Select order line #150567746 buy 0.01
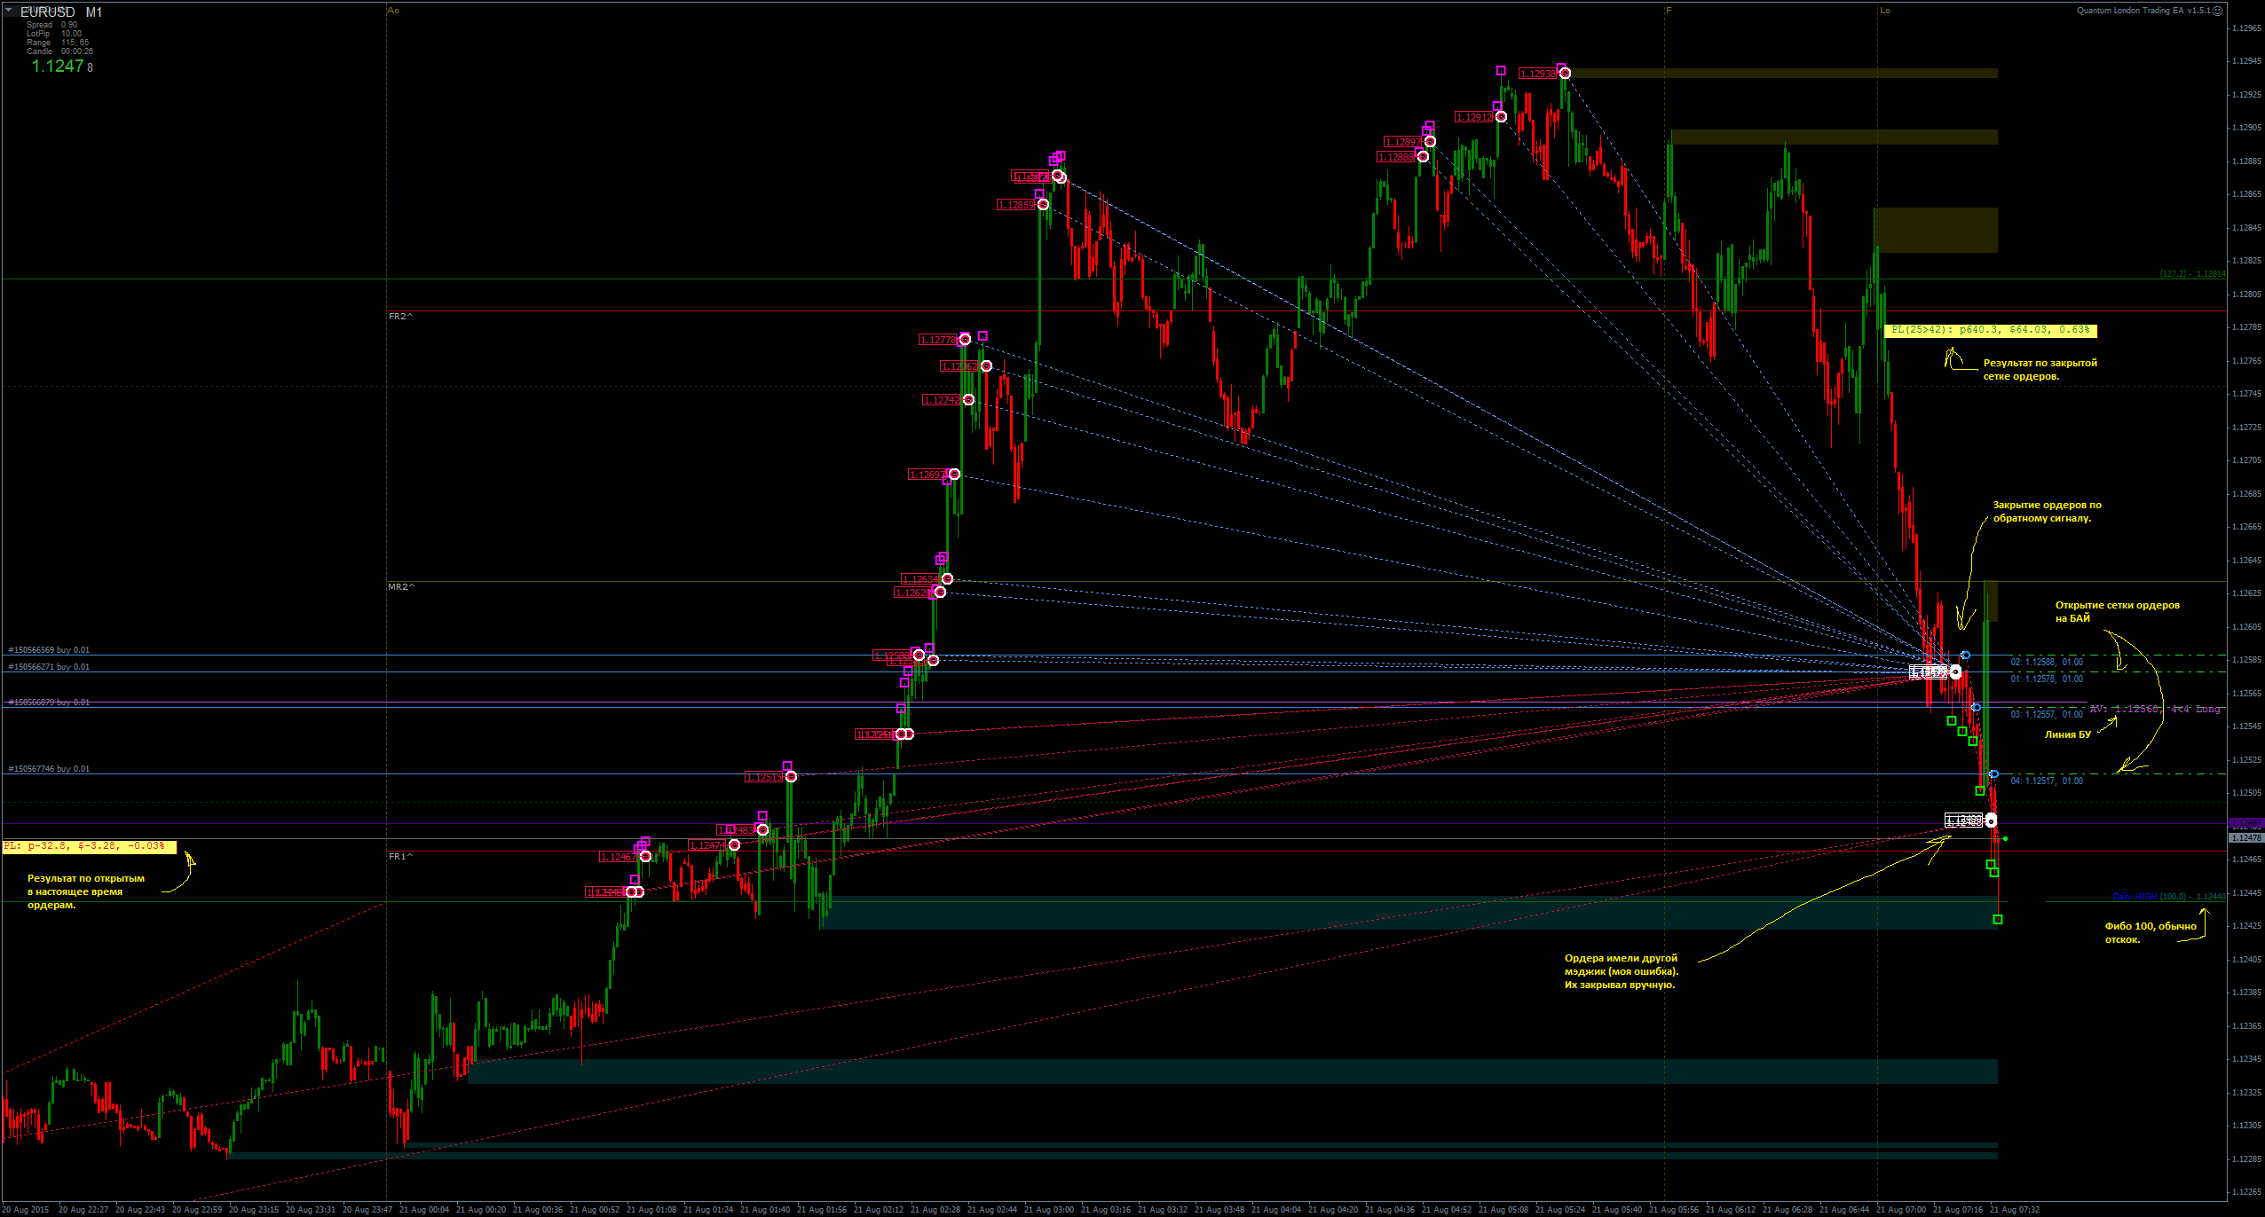 coord(49,769)
